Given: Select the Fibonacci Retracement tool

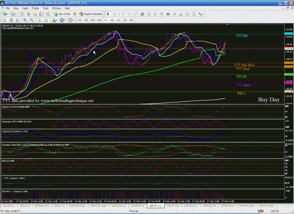Looking at the screenshot, I should coord(149,14).
